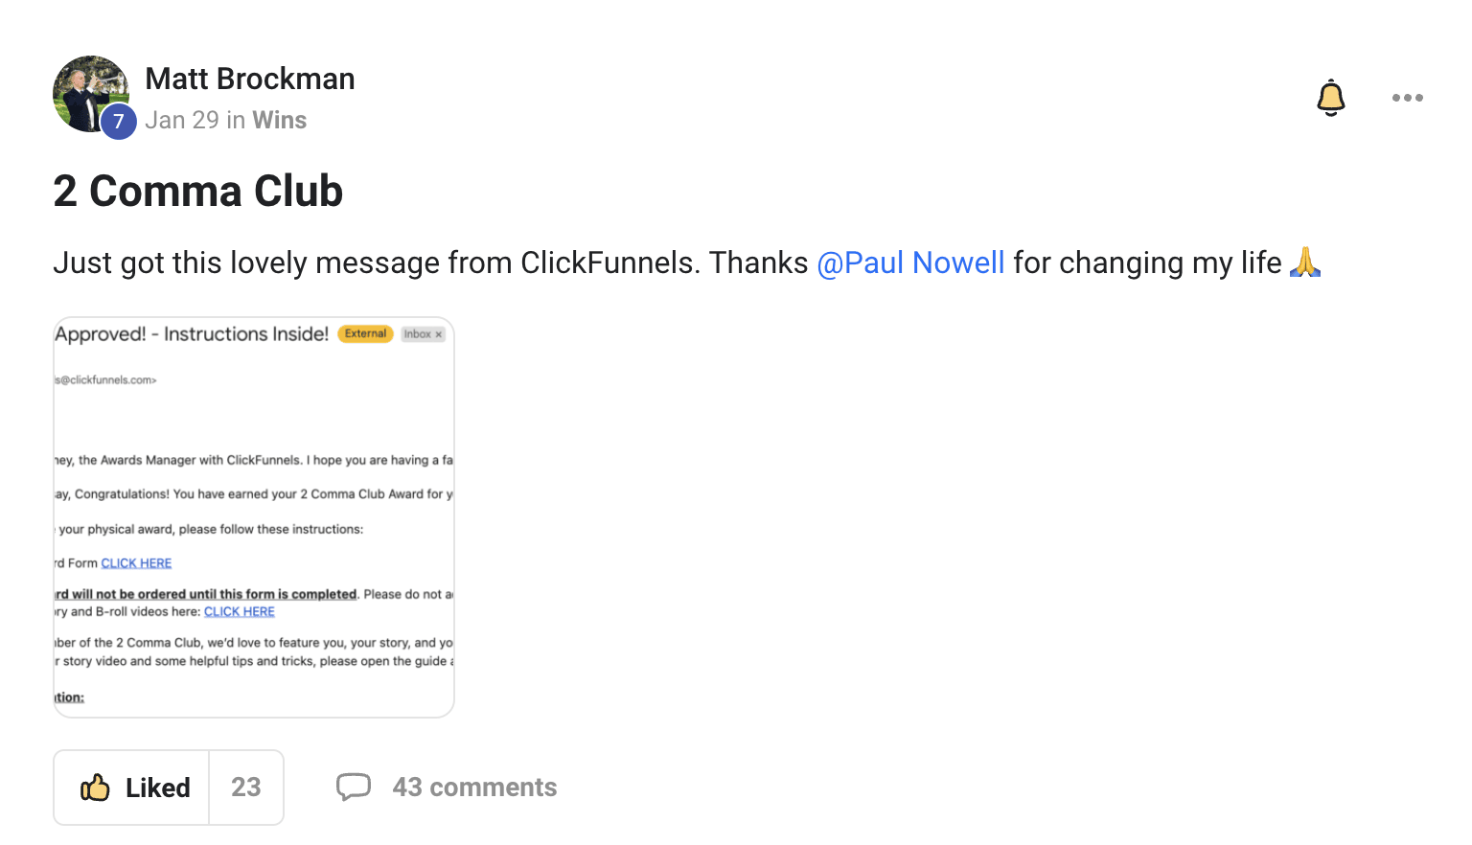
Task: Open the 43 comments link
Action: point(474,788)
